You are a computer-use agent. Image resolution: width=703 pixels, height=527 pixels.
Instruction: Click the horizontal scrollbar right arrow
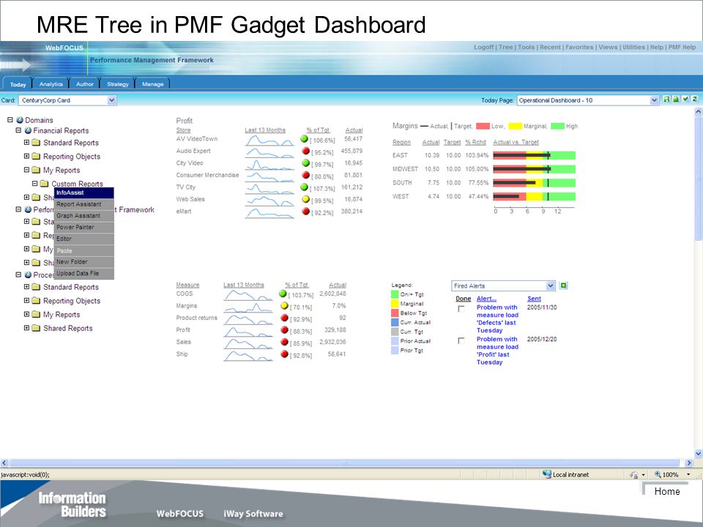(689, 463)
